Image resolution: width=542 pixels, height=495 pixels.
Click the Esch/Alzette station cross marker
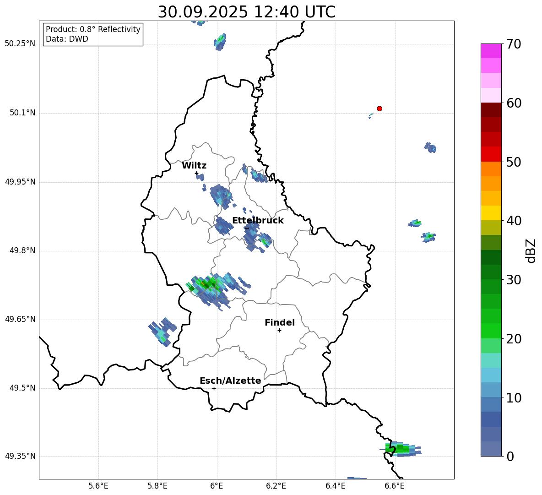[214, 388]
